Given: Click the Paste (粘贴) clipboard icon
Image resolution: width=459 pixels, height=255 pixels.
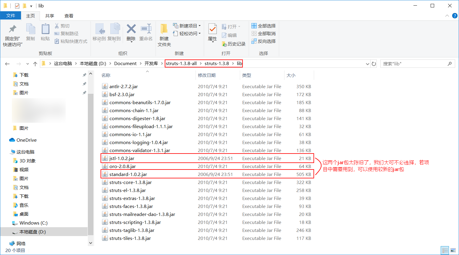Looking at the screenshot, I should coord(45,29).
